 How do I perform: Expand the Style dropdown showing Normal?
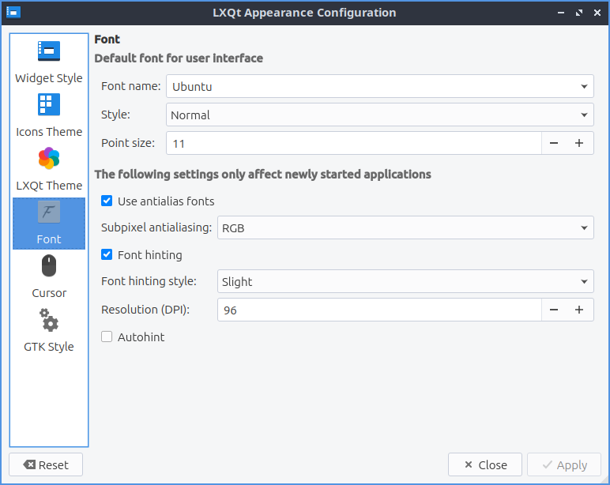[379, 115]
